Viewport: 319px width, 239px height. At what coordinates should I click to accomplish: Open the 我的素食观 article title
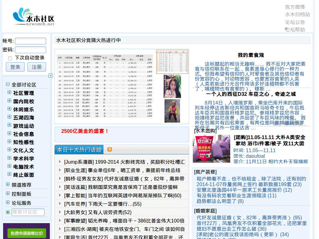(x=251, y=55)
